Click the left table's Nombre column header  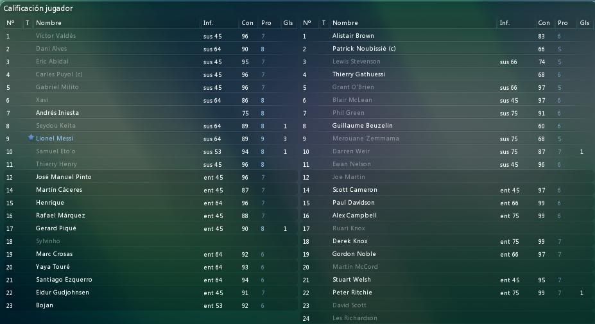(49, 23)
